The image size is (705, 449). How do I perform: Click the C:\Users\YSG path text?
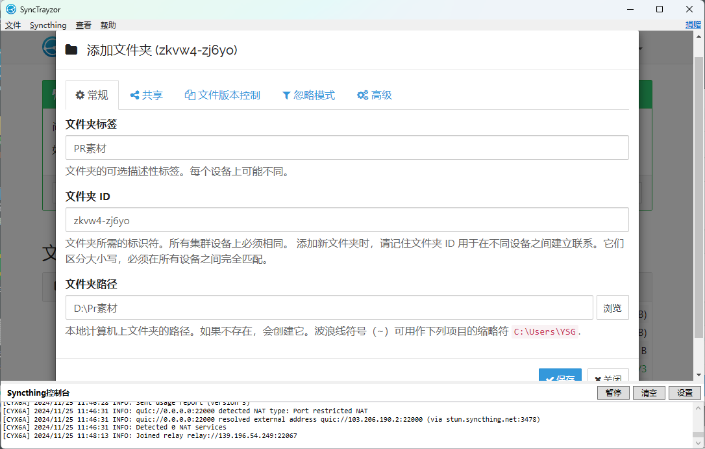[x=545, y=331]
